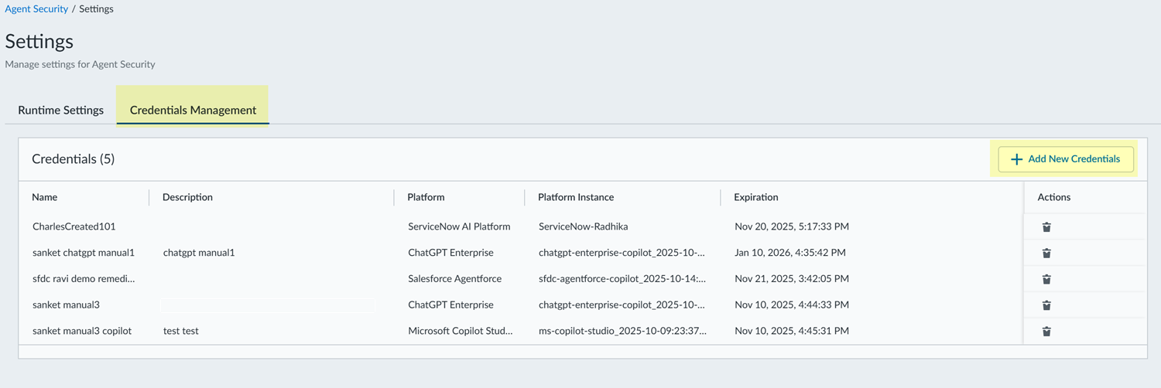Select Credentials Management tab
This screenshot has height=388, width=1161.
(x=193, y=110)
